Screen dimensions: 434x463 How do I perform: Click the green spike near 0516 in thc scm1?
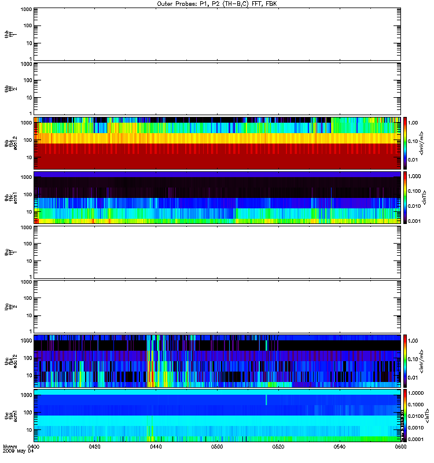[x=266, y=400]
